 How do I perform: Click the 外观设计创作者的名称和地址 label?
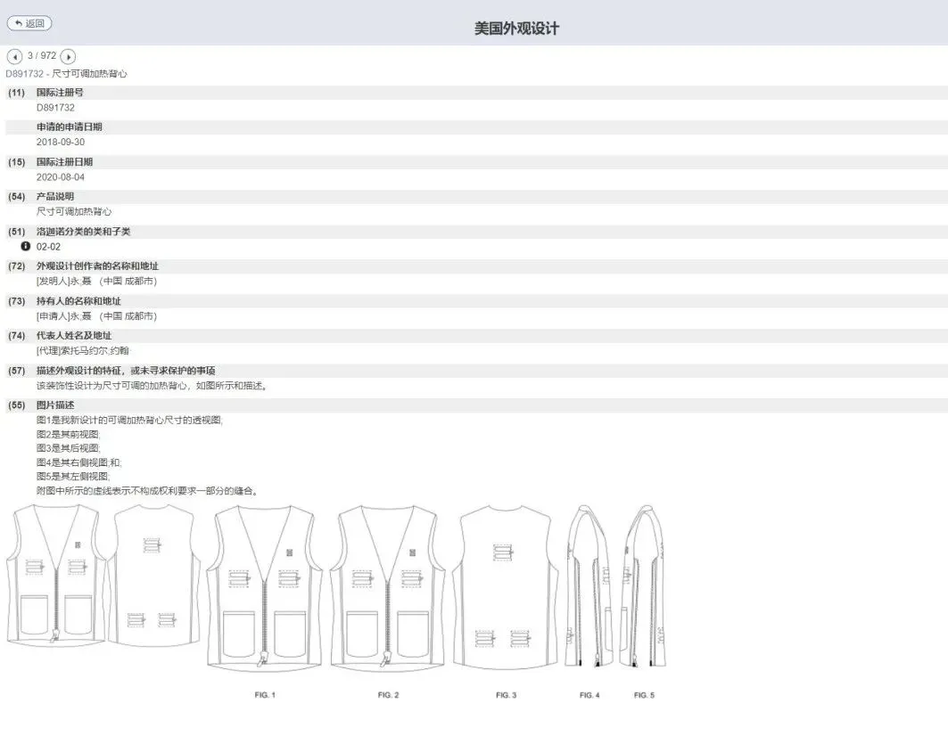97,266
